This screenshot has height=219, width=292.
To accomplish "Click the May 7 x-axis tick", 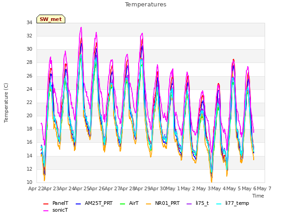I will tap(264, 188).
